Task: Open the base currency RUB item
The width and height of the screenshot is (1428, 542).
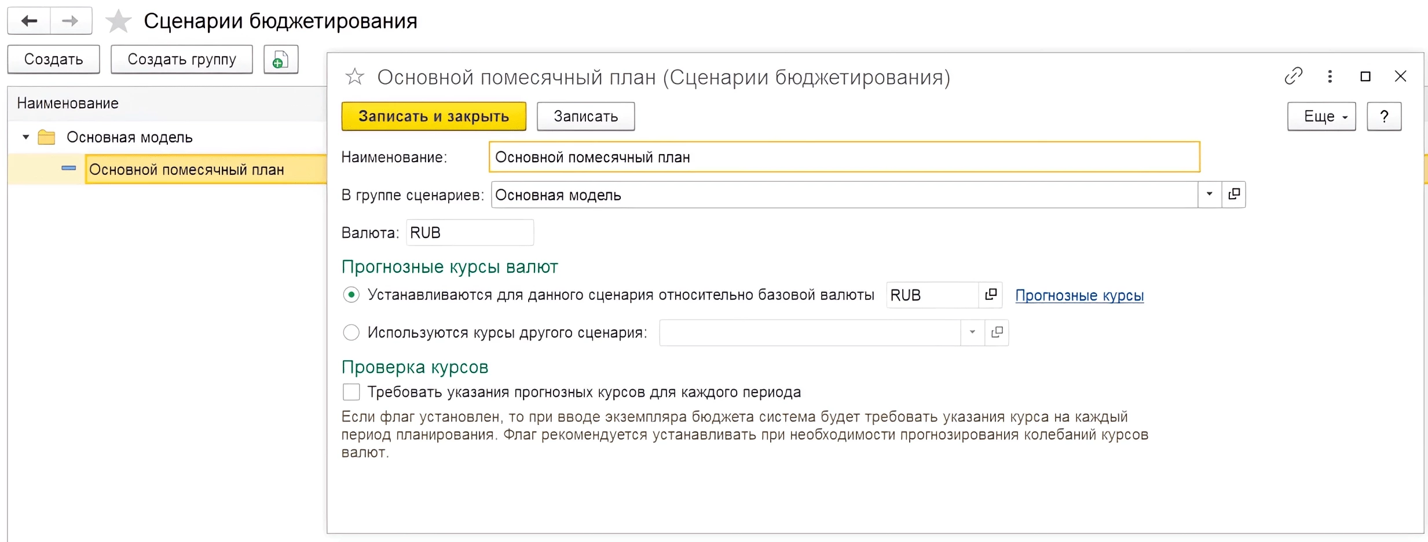Action: 991,295
